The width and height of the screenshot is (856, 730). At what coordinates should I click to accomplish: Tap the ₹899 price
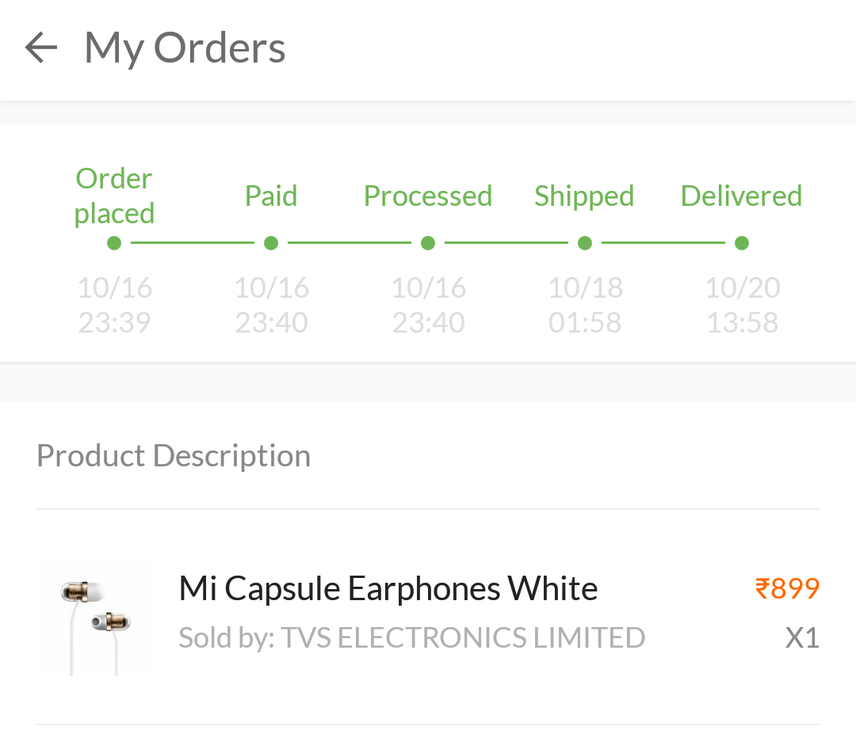click(x=787, y=589)
